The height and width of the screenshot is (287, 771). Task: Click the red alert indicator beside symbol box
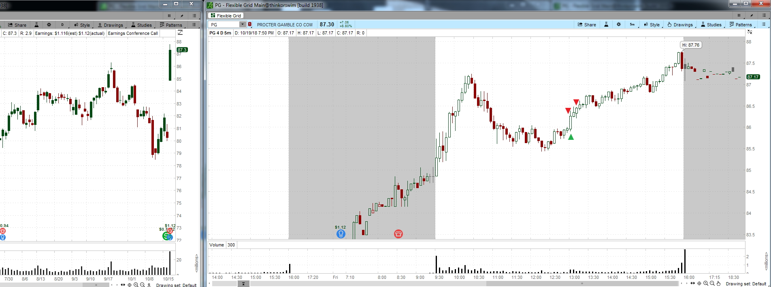pyautogui.click(x=250, y=25)
